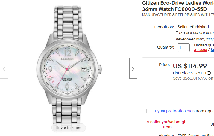The width and height of the screenshot is (214, 136).
Task: Click the Hover to zoom label
Action: 68,128
